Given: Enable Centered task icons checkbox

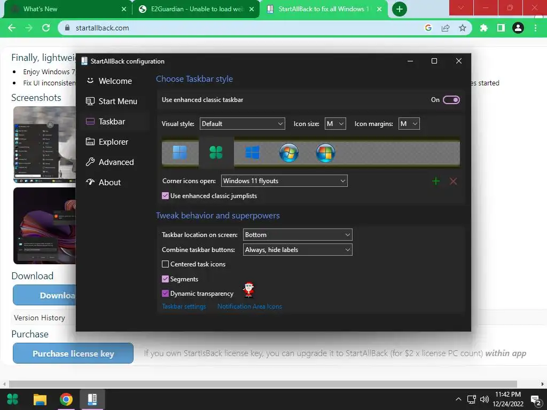Looking at the screenshot, I should click(166, 264).
